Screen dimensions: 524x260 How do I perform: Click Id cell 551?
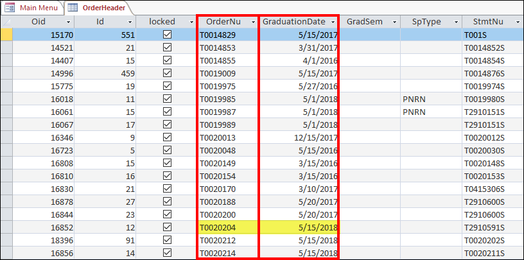(x=105, y=35)
